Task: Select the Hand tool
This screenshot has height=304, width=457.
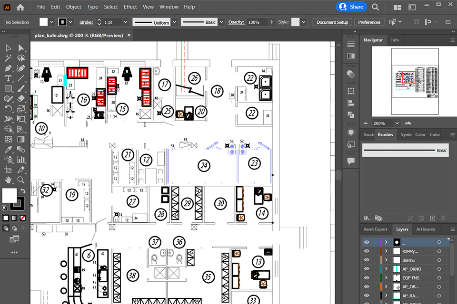Action: tap(8, 180)
